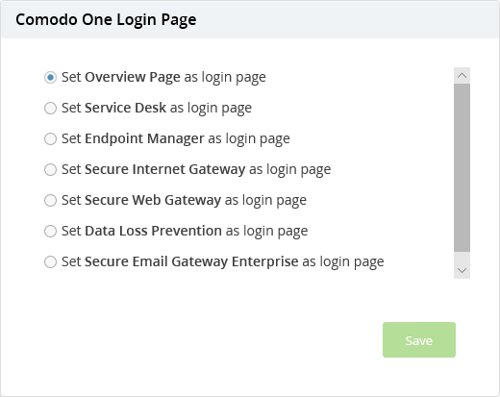This screenshot has width=500, height=397.
Task: Choose the Service Desk radio button
Action: (50, 108)
